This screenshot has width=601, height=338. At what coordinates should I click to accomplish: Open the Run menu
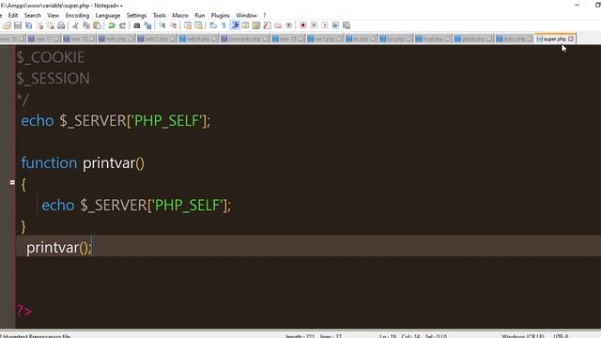[x=200, y=15]
